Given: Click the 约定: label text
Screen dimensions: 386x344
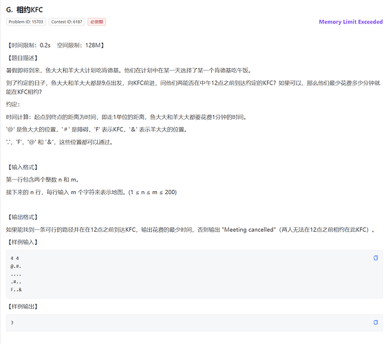Looking at the screenshot, I should click(13, 105).
